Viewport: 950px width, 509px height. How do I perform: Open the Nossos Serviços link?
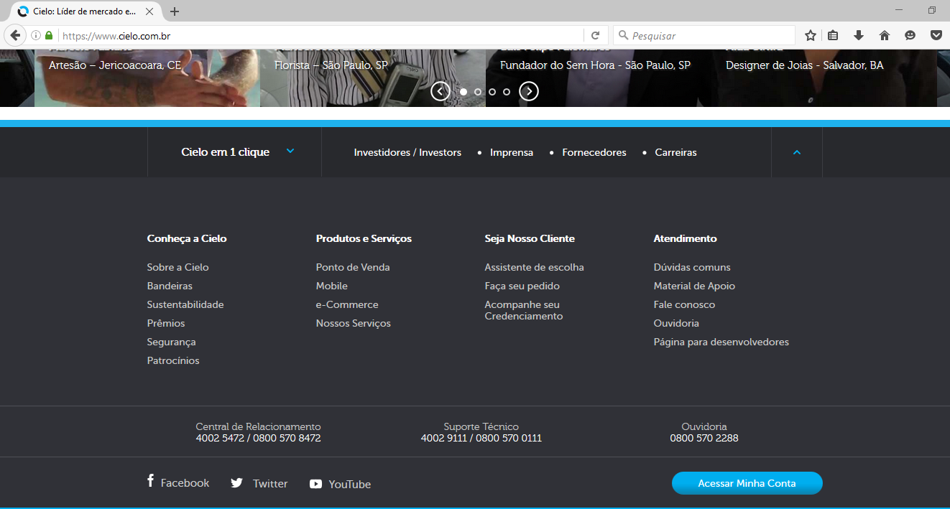click(x=354, y=323)
